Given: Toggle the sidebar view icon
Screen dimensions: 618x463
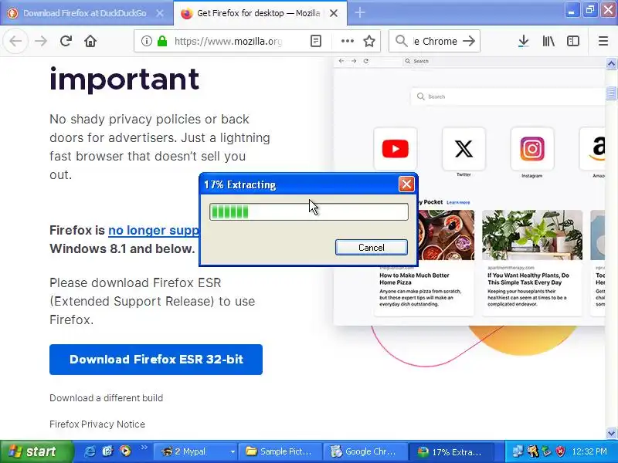Looking at the screenshot, I should click(573, 41).
